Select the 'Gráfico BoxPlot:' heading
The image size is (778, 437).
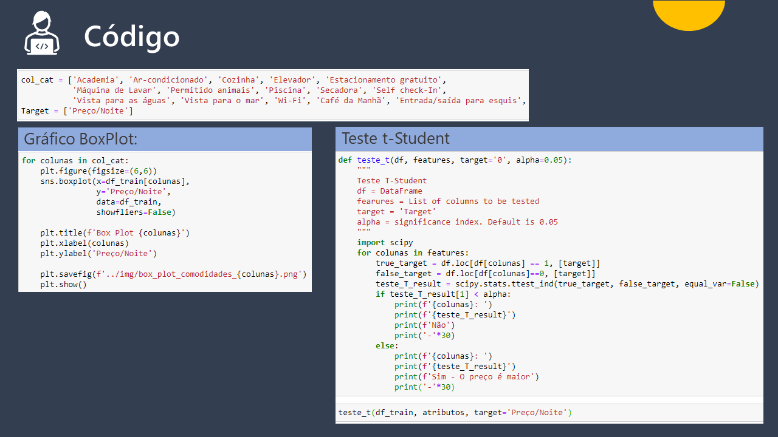click(x=81, y=139)
